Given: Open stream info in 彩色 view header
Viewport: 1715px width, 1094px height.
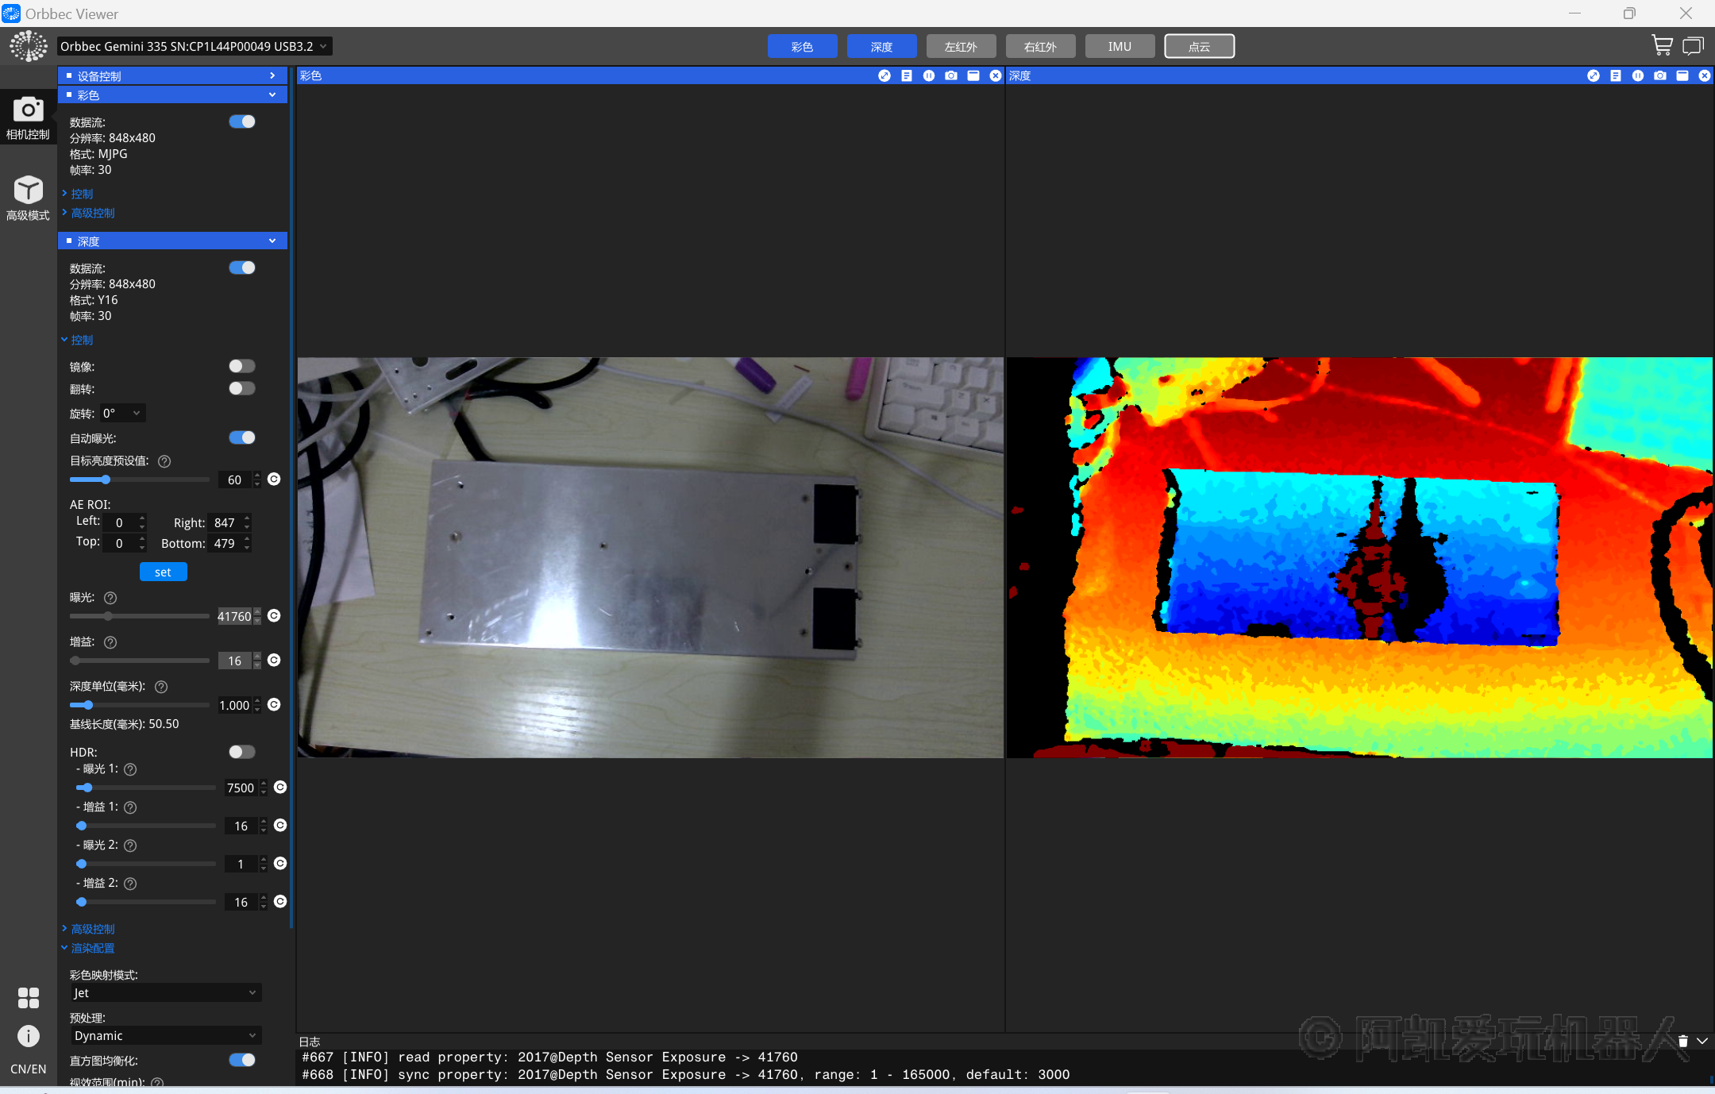Looking at the screenshot, I should click(x=906, y=75).
